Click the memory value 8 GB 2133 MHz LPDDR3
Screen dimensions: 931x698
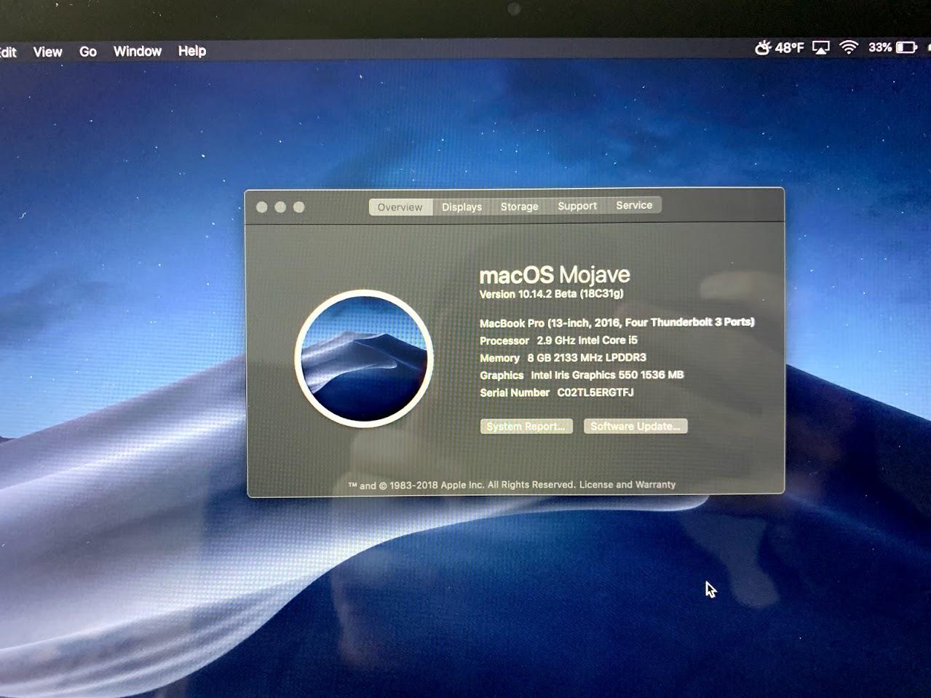point(587,357)
